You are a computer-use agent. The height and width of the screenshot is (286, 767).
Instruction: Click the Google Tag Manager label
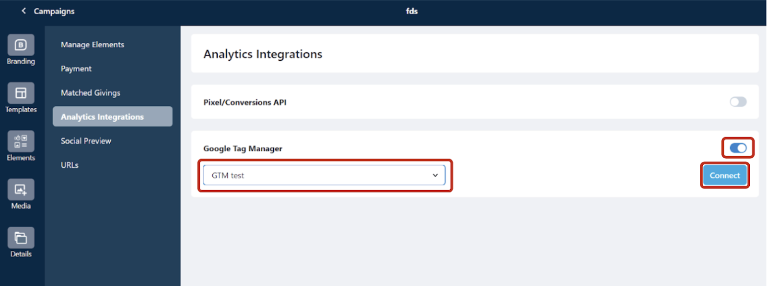[243, 149]
